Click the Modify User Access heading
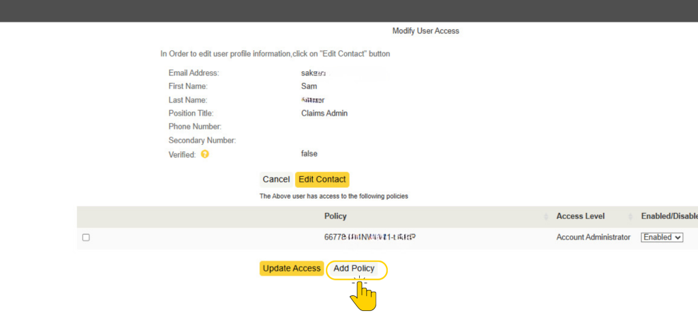The image size is (698, 332). coord(425,31)
